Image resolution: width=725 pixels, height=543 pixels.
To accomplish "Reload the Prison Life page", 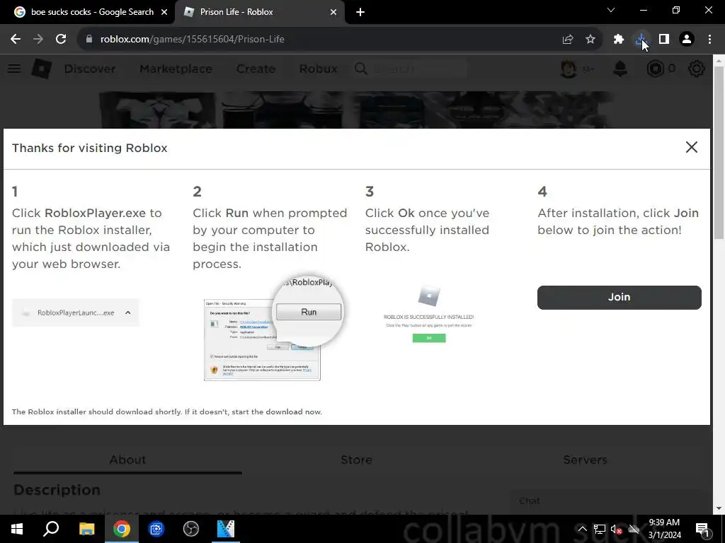I will pos(61,40).
